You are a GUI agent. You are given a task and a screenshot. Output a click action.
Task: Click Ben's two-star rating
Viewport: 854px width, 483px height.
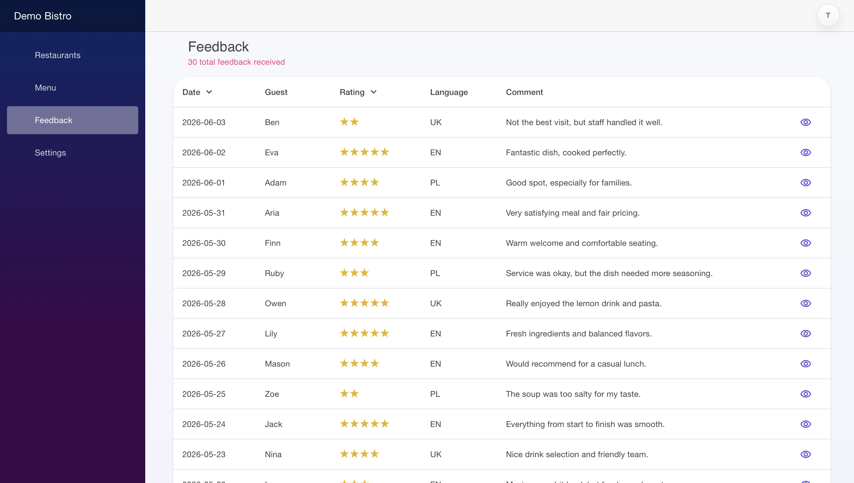coord(349,122)
